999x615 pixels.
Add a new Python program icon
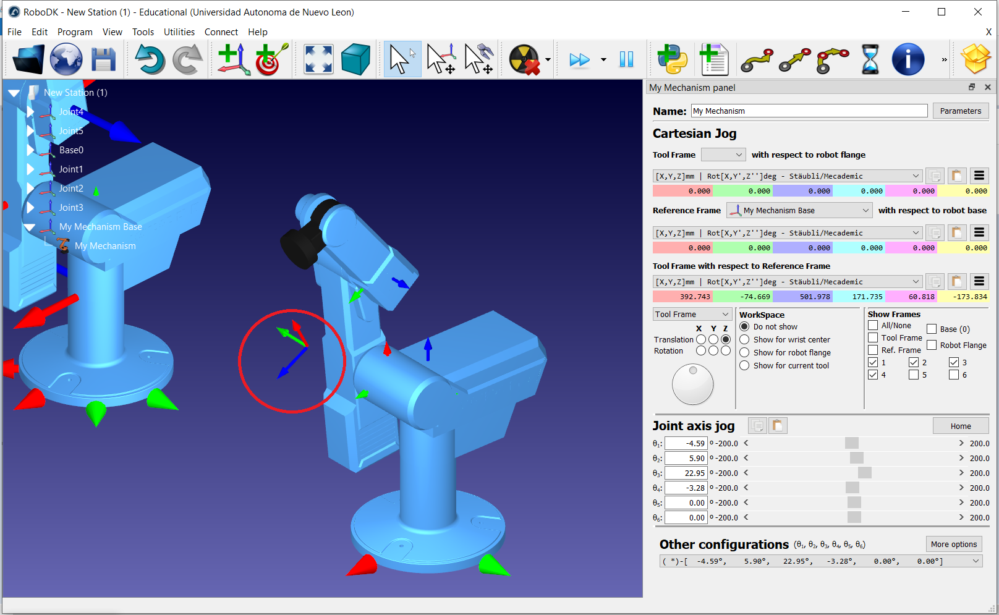(x=672, y=60)
